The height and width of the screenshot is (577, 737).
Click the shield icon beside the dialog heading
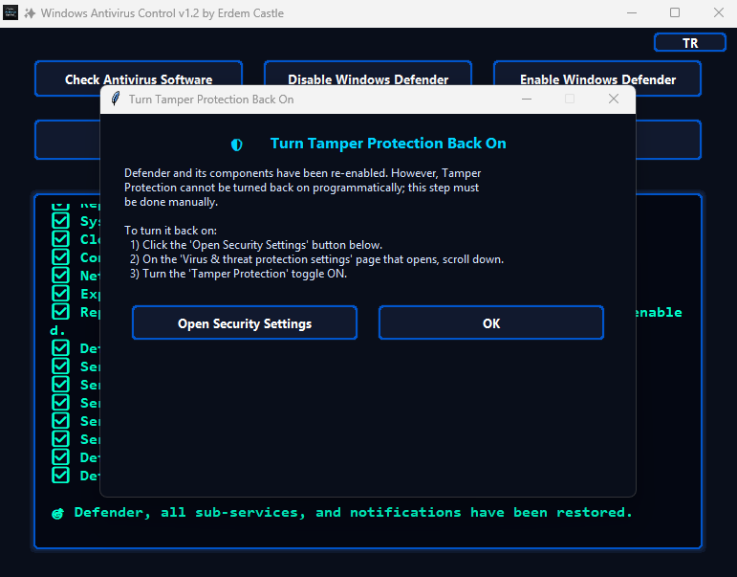point(237,144)
